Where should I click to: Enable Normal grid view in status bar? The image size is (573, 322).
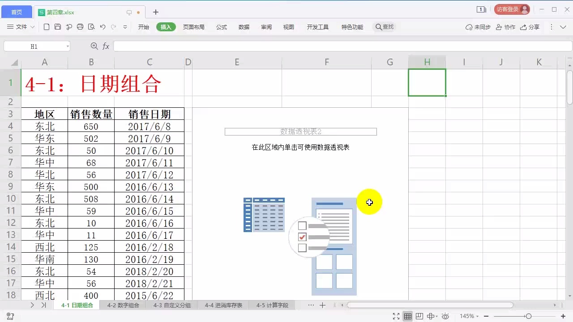tap(408, 316)
